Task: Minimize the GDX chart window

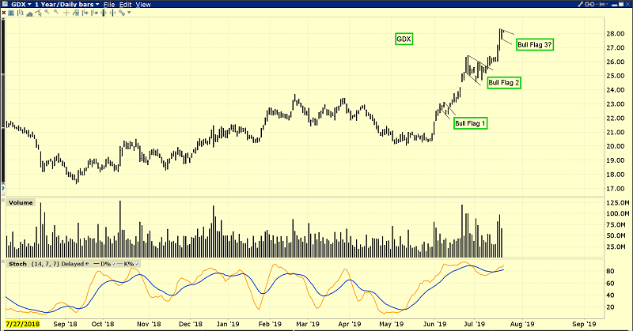Action: (x=615, y=6)
